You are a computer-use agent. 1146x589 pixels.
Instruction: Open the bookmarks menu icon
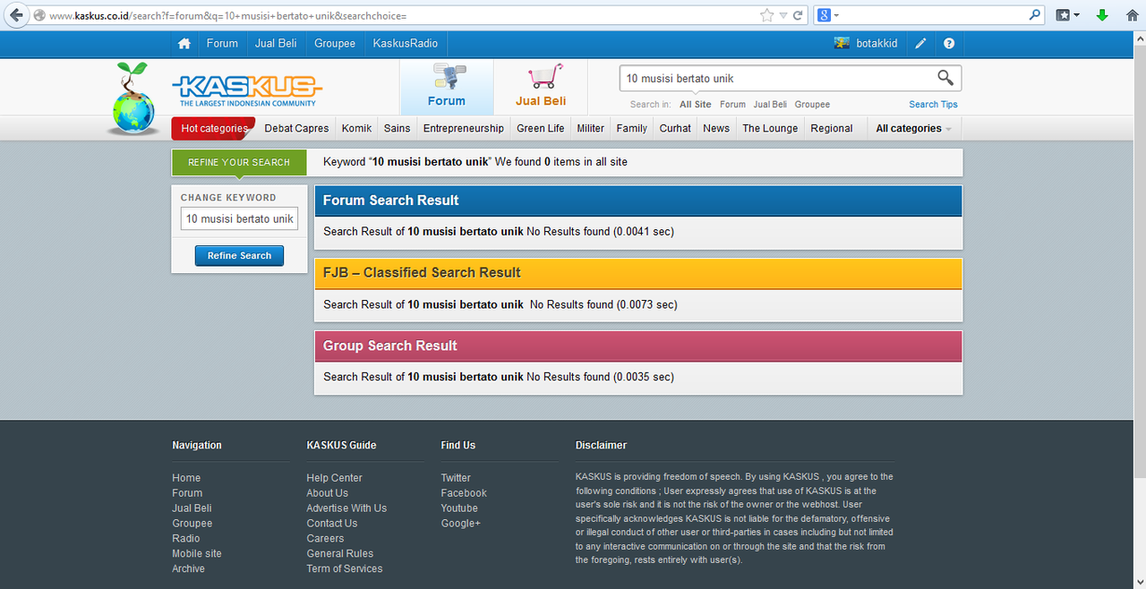tap(1062, 15)
